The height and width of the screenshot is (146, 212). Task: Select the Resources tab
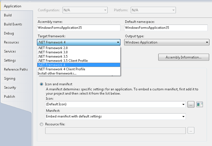tap(16, 42)
